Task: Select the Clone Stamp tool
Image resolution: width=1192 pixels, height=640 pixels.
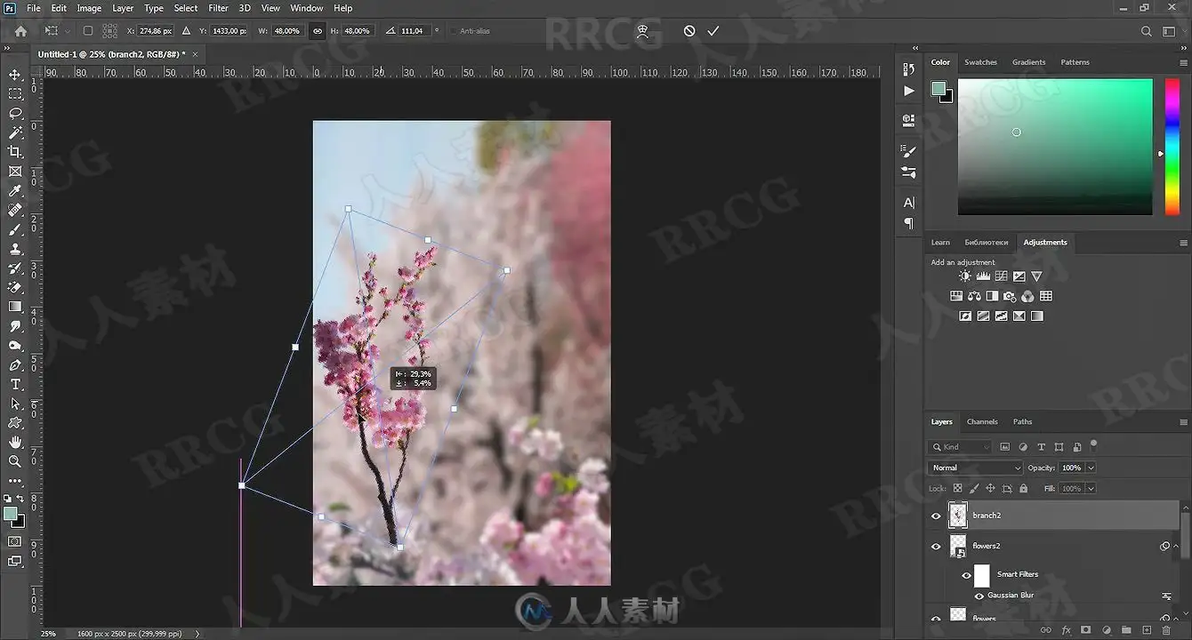Action: pyautogui.click(x=15, y=249)
